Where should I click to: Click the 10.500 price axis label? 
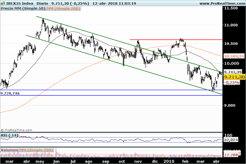(x=231, y=43)
